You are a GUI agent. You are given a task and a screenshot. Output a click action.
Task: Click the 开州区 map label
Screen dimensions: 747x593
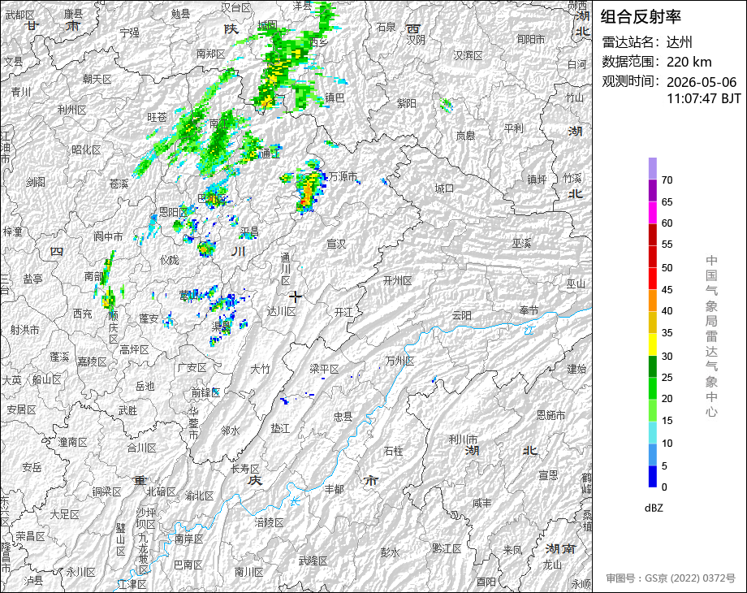point(397,280)
